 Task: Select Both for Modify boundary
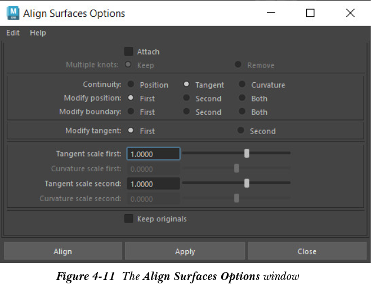242,112
